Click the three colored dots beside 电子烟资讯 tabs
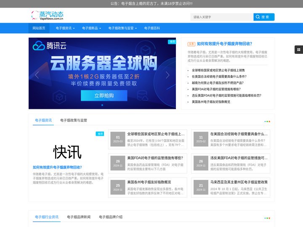The width and height of the screenshot is (303, 227). coord(267,121)
